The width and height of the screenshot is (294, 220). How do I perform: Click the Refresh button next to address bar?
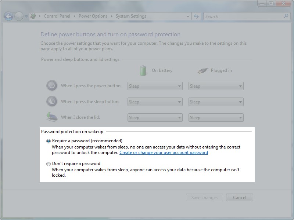tap(196, 16)
